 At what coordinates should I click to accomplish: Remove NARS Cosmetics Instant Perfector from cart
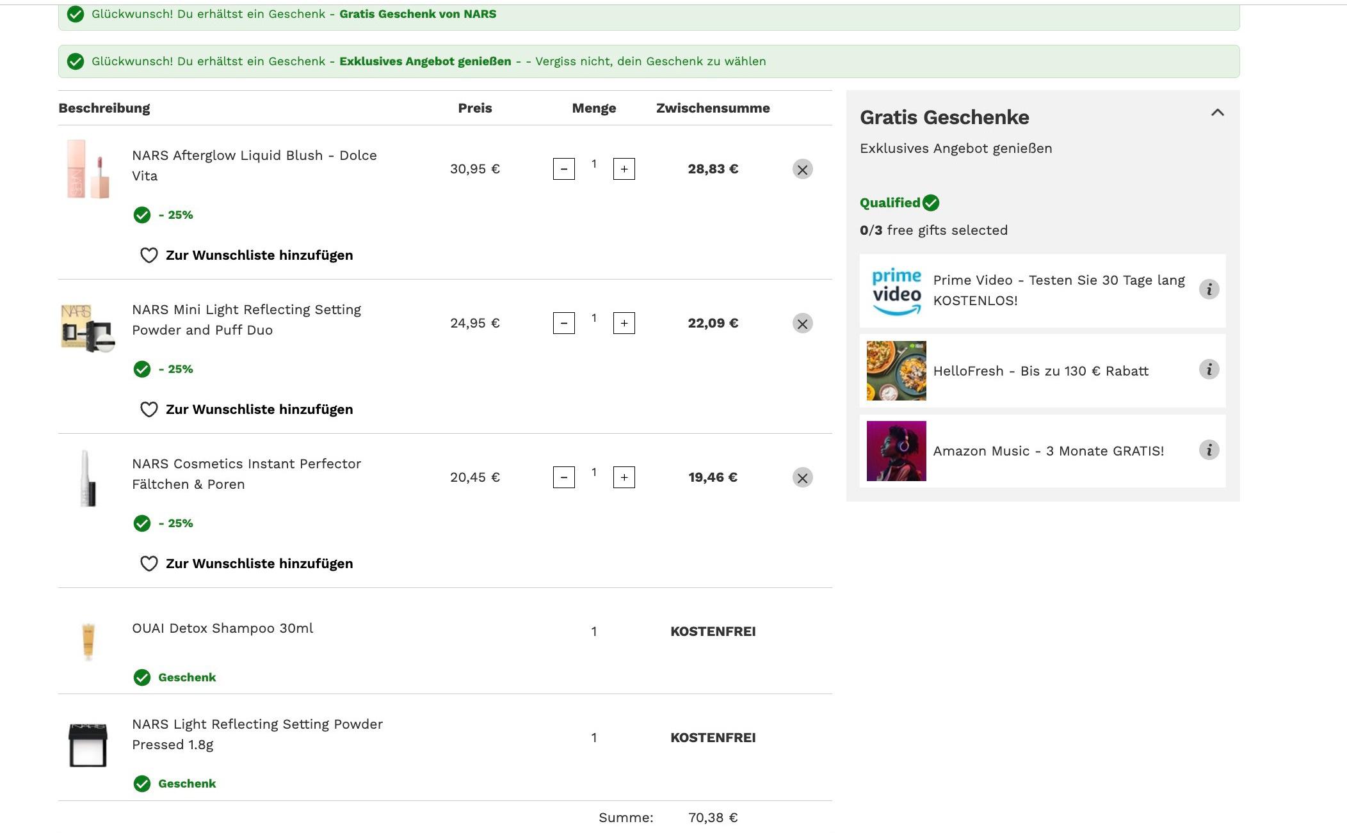click(802, 477)
